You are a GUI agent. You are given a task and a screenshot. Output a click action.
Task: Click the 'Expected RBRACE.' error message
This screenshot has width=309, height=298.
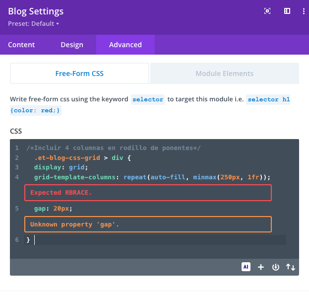pyautogui.click(x=148, y=193)
